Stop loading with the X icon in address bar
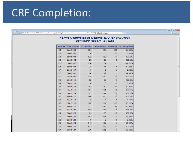The image size is (193, 145). click(x=94, y=33)
